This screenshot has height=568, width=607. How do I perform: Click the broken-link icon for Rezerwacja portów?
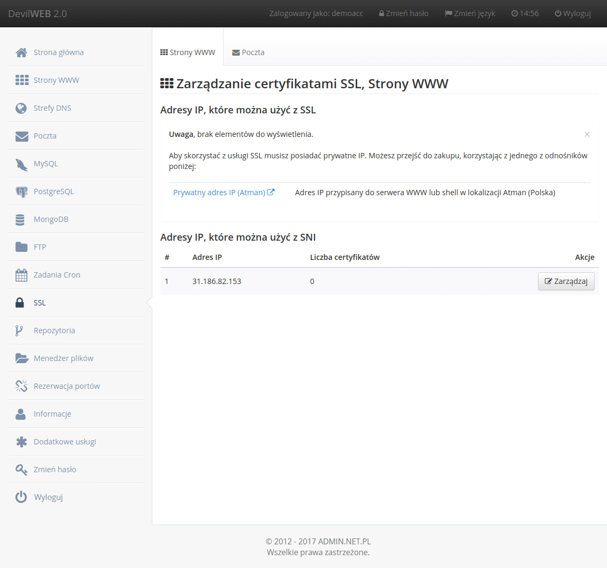(21, 386)
